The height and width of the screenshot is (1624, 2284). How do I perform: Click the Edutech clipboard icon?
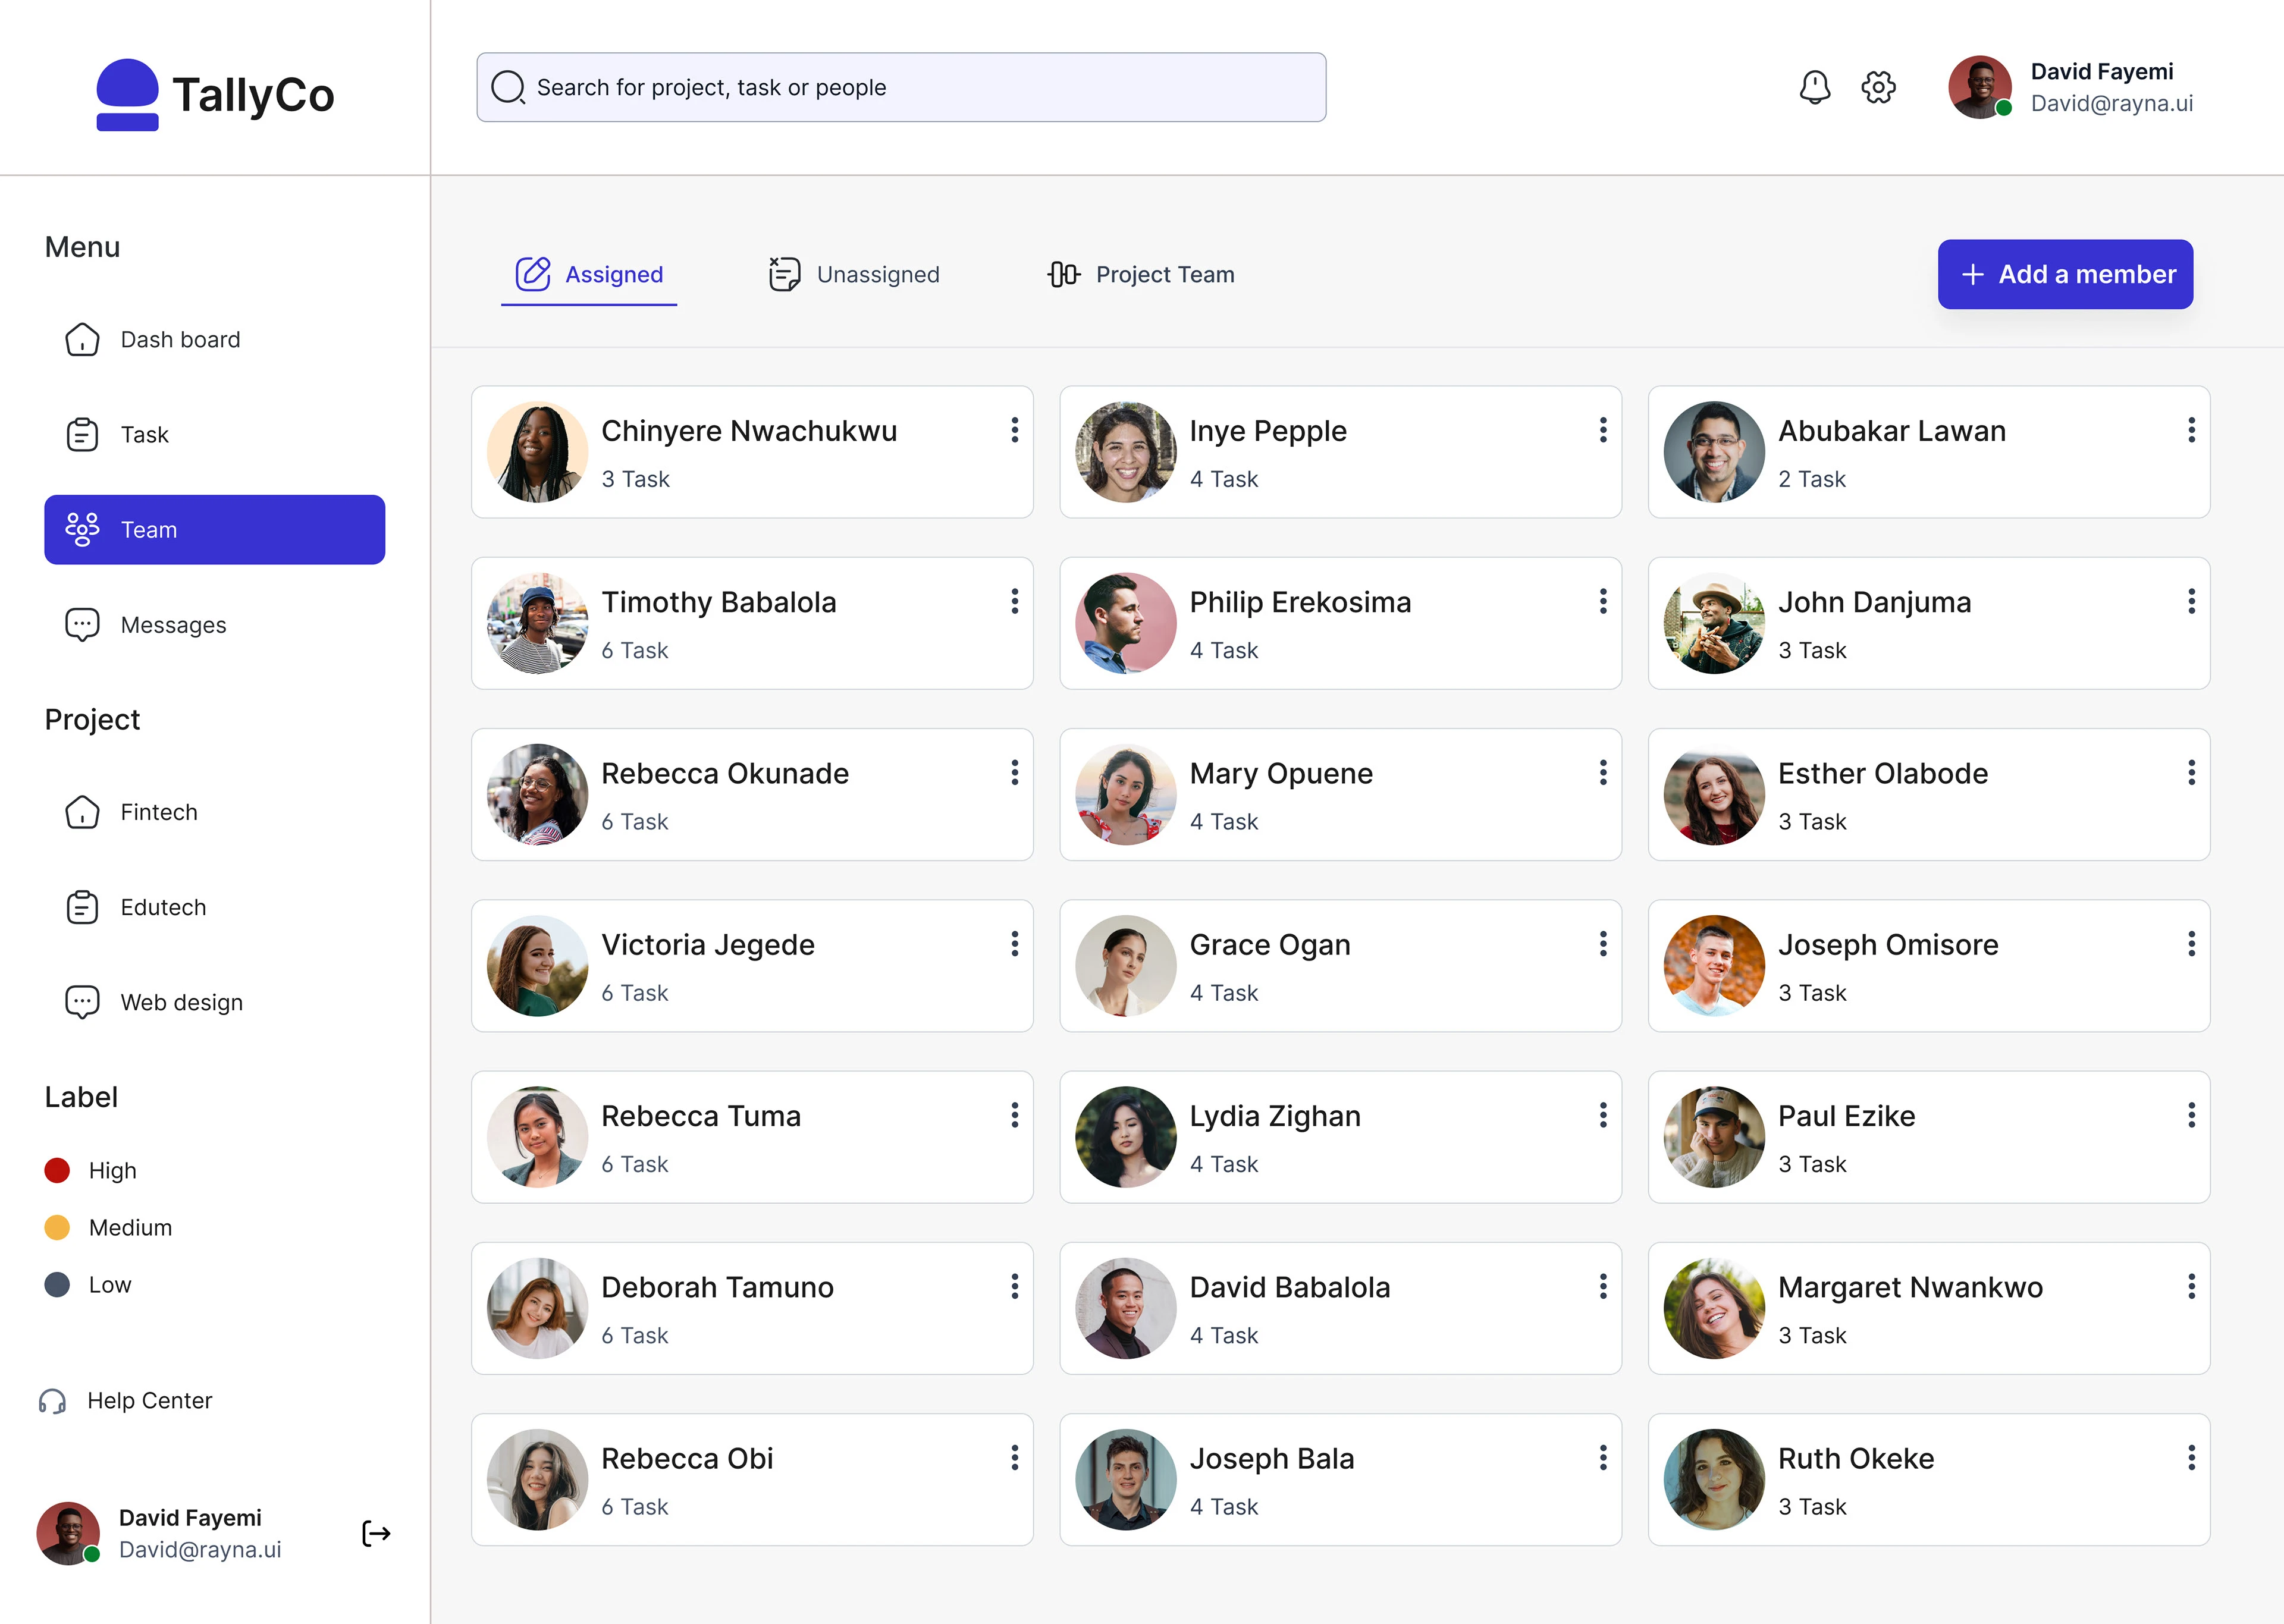click(82, 907)
